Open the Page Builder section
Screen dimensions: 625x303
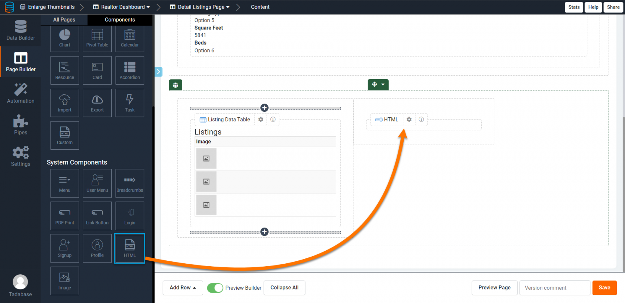coord(20,62)
